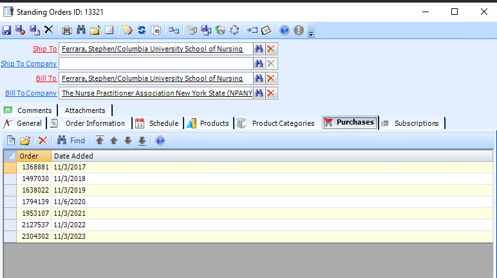Click the black X delete icon in the main toolbar
This screenshot has width=497, height=278.
48,30
